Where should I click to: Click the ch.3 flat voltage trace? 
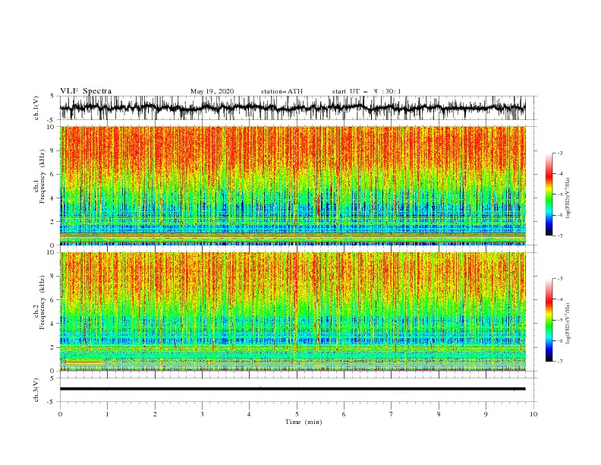point(292,389)
